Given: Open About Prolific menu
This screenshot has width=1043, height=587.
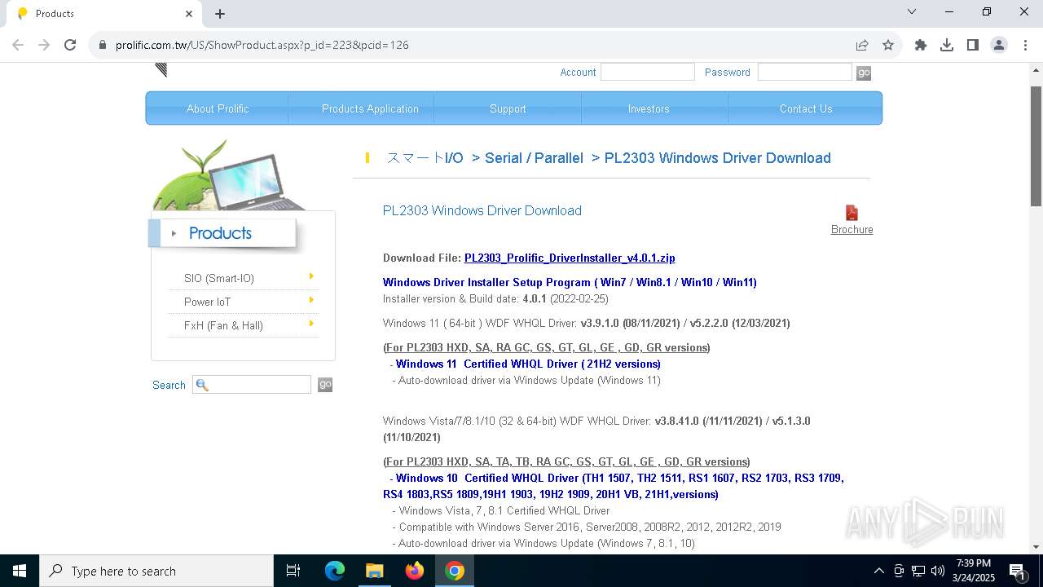Looking at the screenshot, I should tap(218, 108).
